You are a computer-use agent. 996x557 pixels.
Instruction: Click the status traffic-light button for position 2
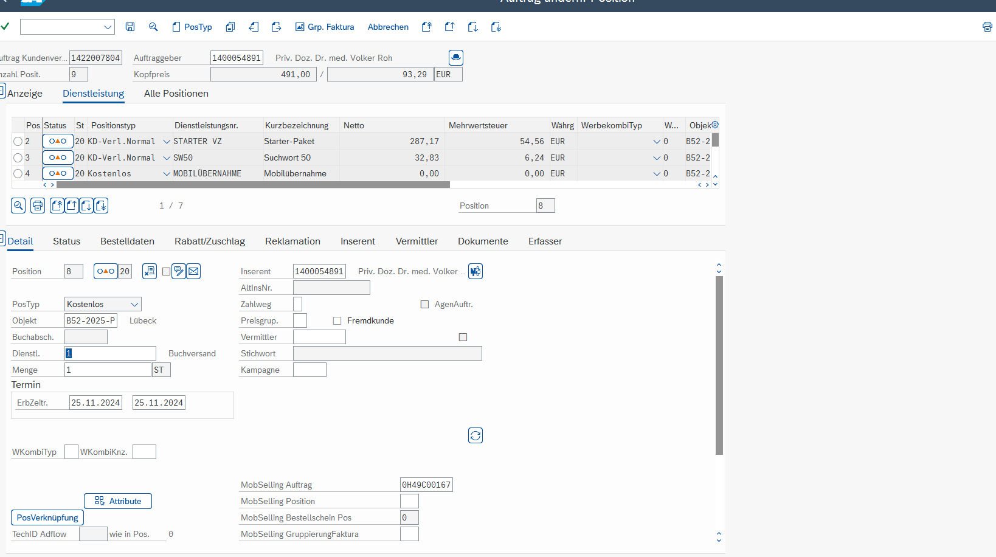(58, 141)
